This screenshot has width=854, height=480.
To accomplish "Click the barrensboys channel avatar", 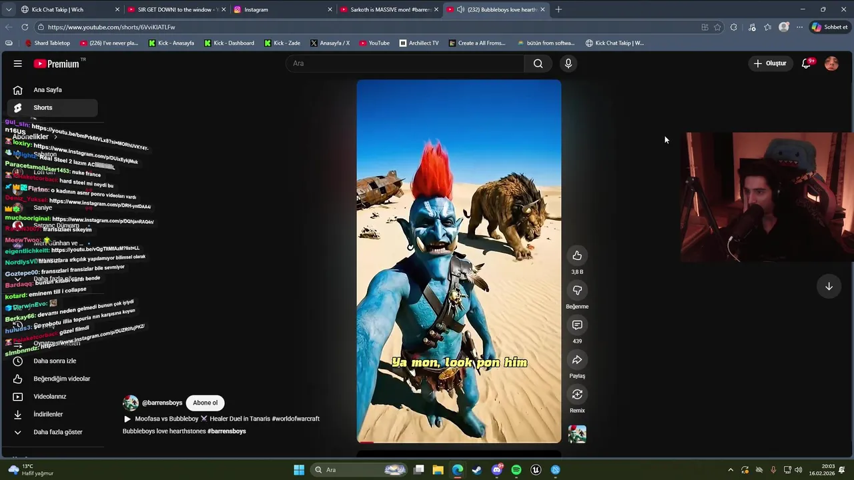I will click(x=130, y=403).
